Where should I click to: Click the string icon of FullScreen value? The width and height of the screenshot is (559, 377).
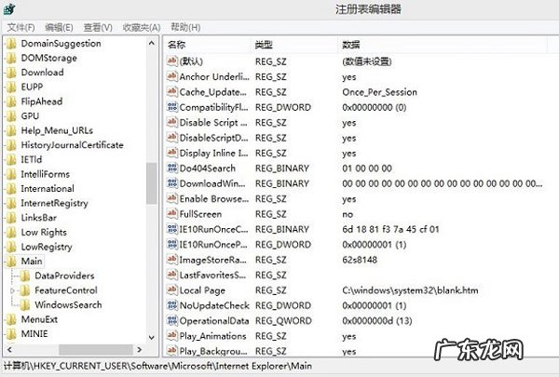[172, 214]
